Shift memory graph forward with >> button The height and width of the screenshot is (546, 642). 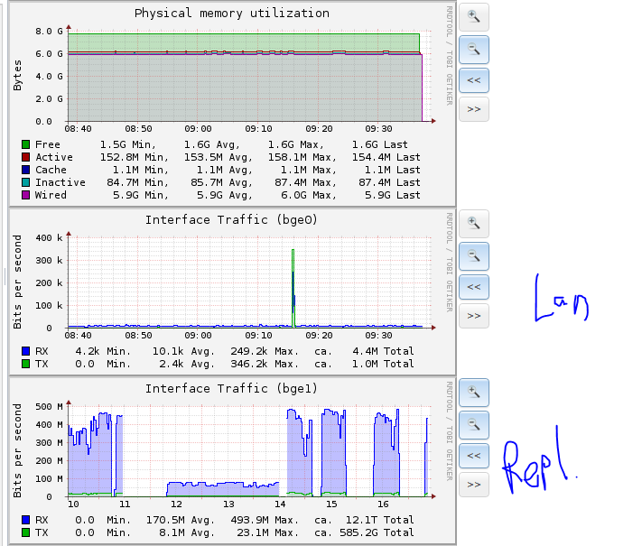tap(474, 109)
